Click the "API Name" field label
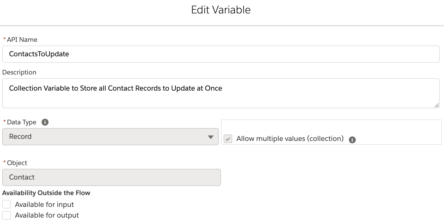The height and width of the screenshot is (224, 444). [x=22, y=40]
